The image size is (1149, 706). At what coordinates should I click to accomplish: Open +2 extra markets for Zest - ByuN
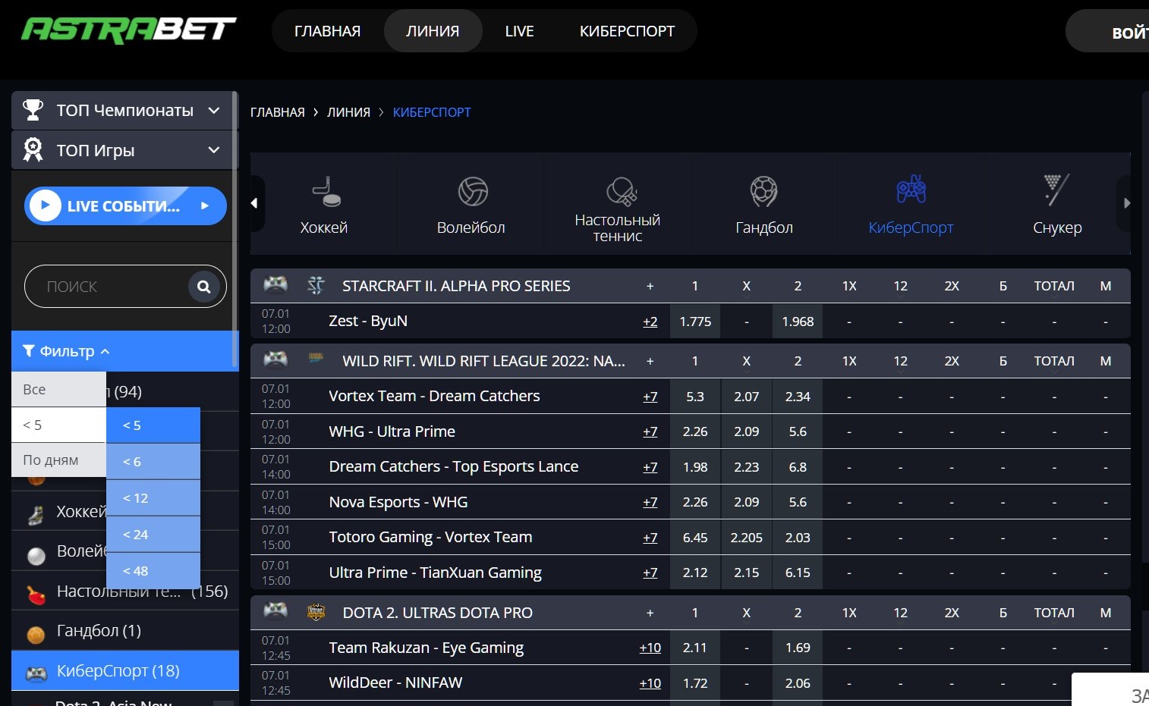tap(650, 322)
